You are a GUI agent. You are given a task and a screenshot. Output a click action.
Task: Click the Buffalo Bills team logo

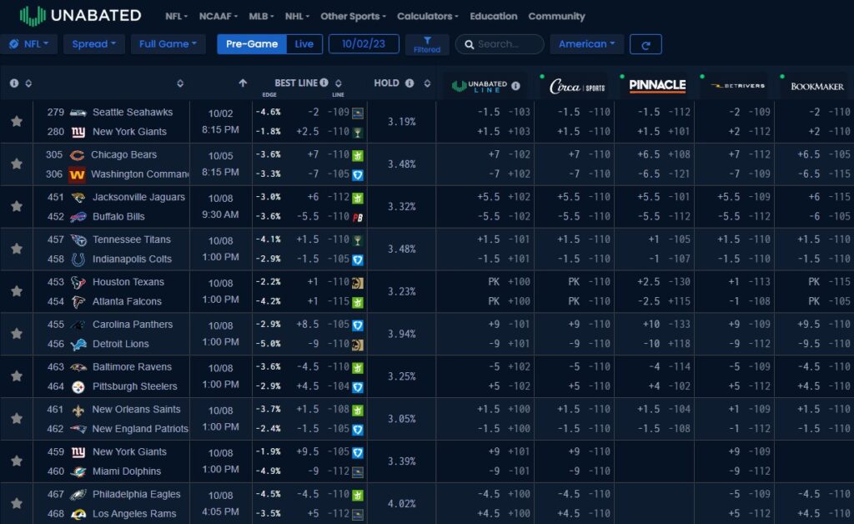(x=78, y=217)
